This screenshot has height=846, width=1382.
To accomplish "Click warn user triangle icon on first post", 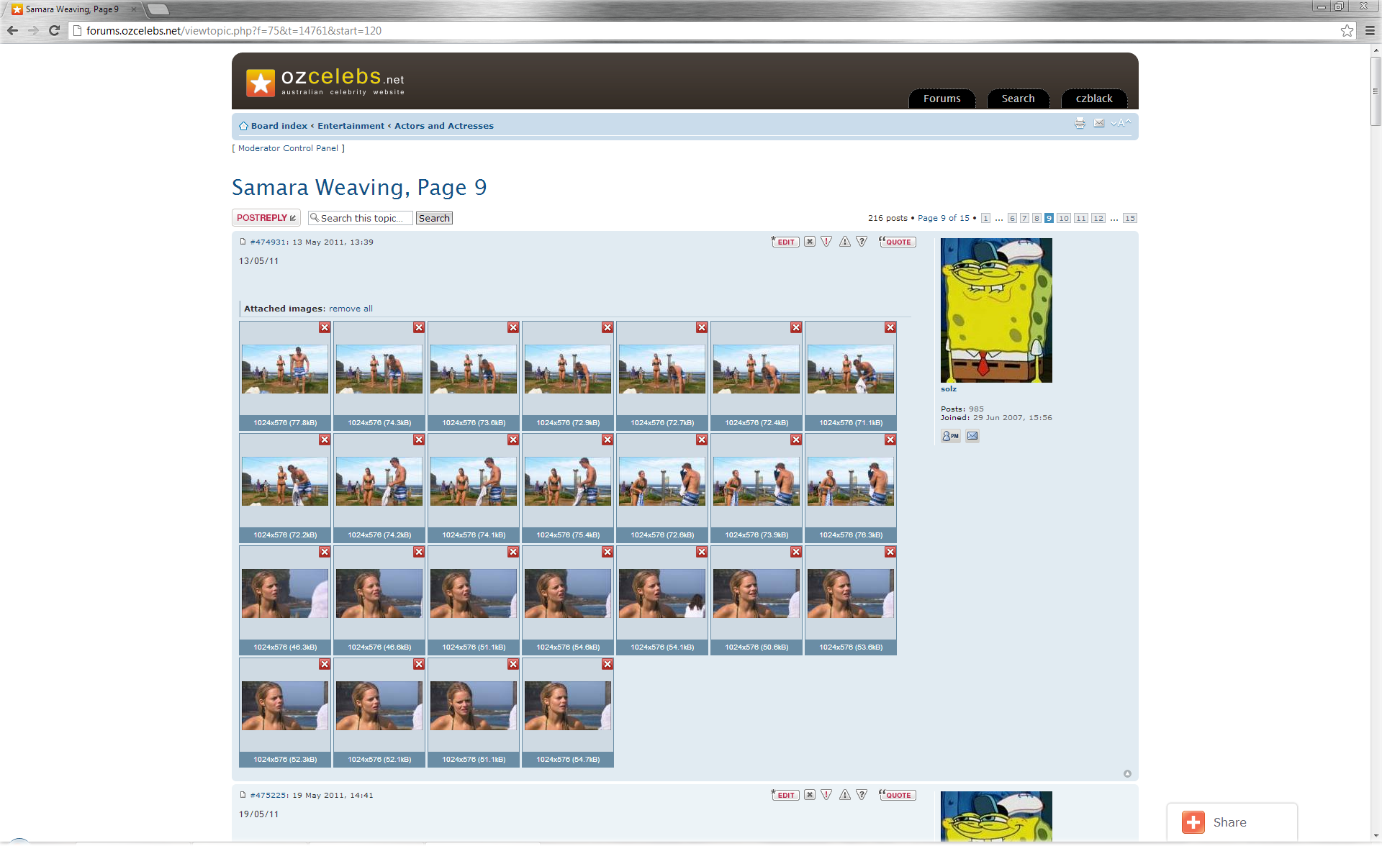I will [x=845, y=242].
